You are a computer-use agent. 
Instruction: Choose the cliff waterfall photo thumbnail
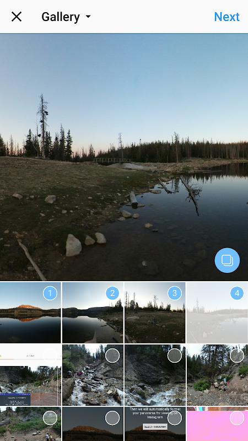click(x=155, y=375)
